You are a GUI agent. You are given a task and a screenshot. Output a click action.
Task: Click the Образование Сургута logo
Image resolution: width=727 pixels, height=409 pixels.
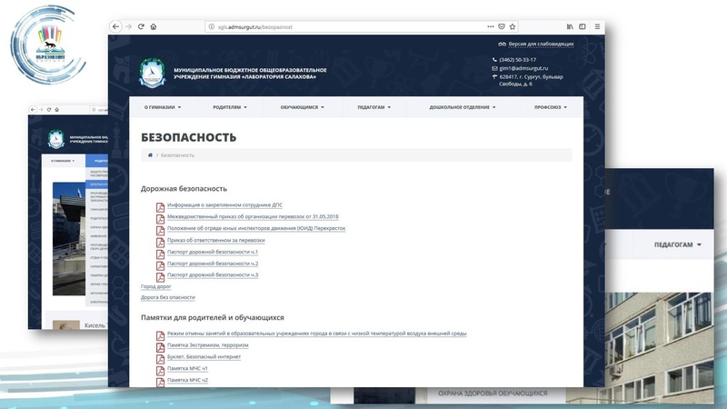(x=49, y=44)
